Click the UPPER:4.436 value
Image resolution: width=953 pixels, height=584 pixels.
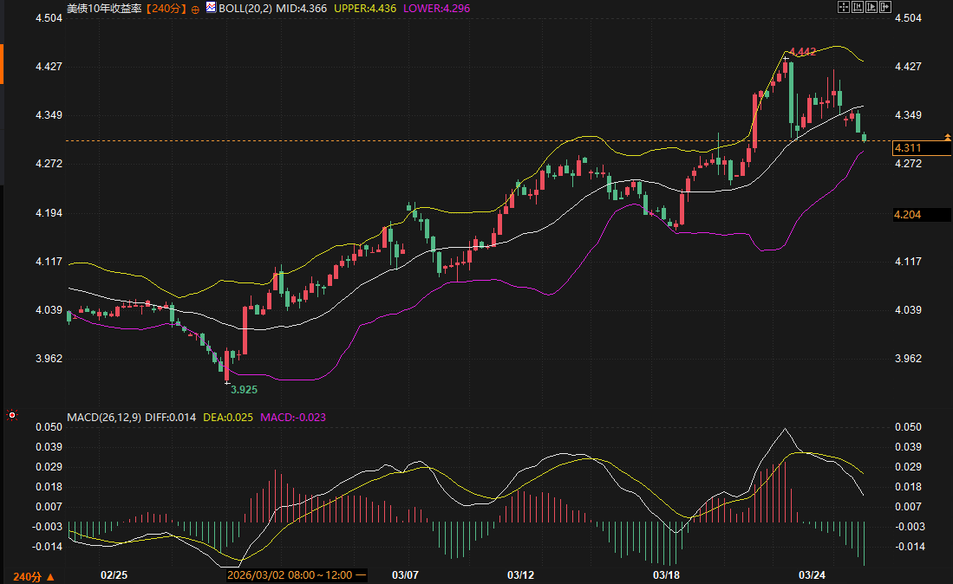[365, 9]
